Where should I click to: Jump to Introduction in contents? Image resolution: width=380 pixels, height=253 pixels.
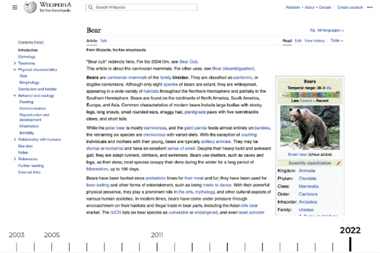pyautogui.click(x=28, y=50)
